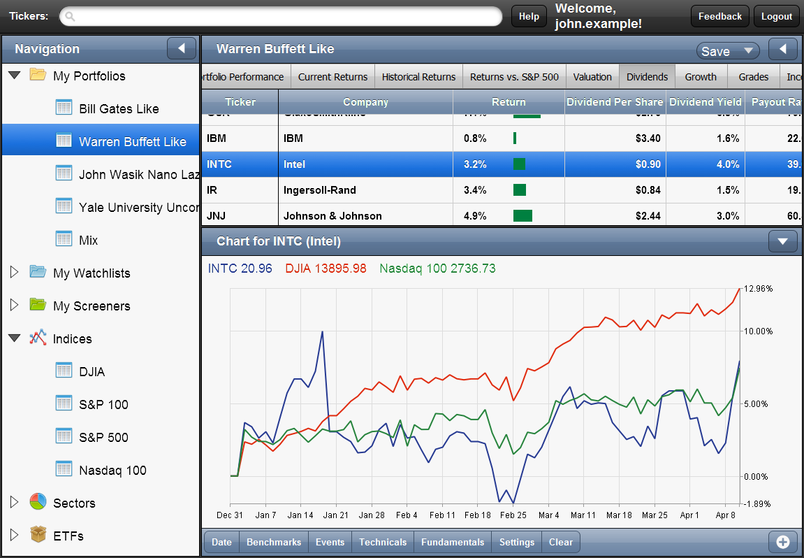
Task: Open the chart Settings button
Action: pos(517,542)
